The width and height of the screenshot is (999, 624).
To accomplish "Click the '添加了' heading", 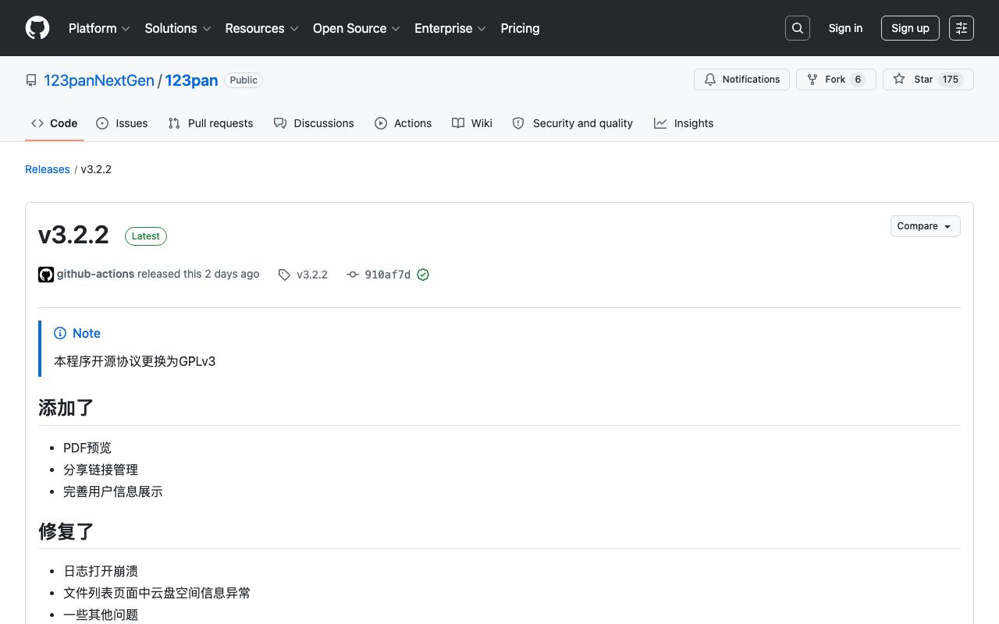I will click(66, 407).
